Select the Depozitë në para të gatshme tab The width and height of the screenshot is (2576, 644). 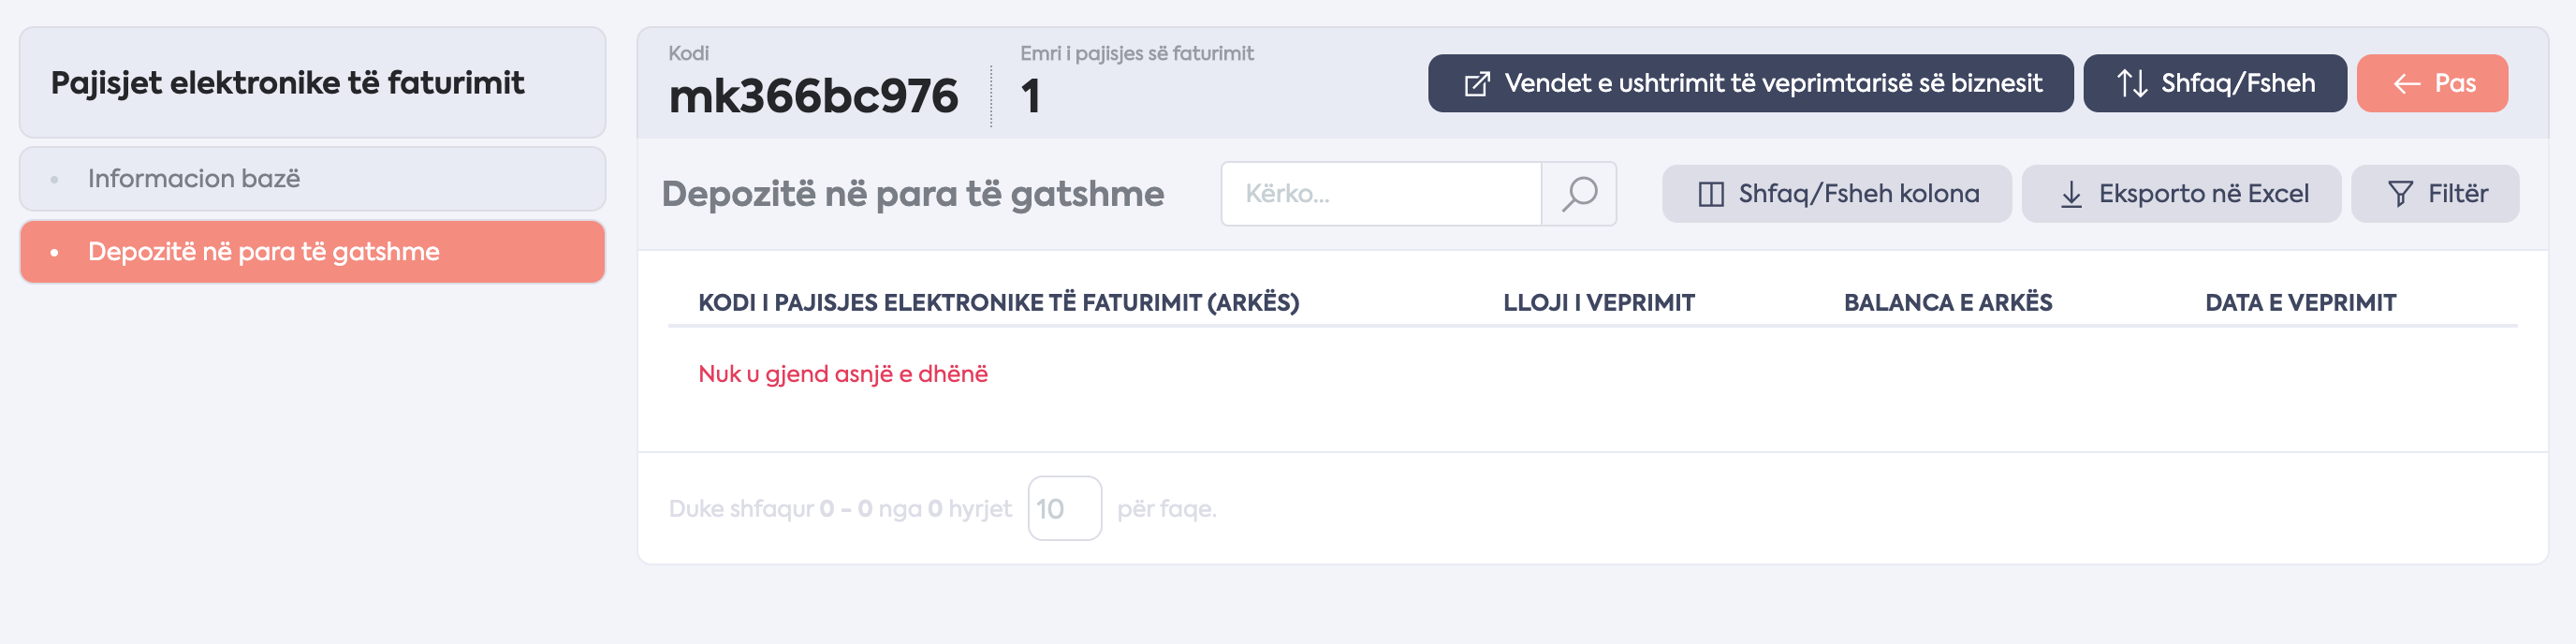coord(312,252)
